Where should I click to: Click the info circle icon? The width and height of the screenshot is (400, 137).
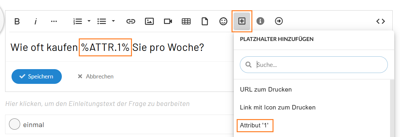pyautogui.click(x=260, y=21)
